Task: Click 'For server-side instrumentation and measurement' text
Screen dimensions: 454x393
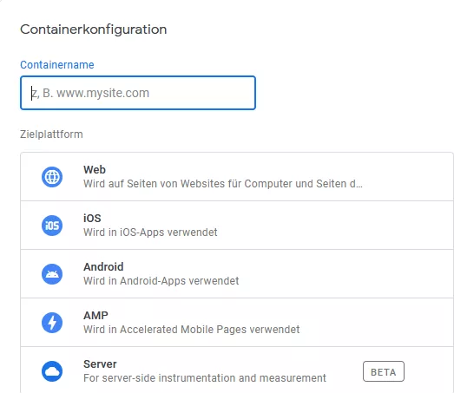Action: [x=205, y=378]
